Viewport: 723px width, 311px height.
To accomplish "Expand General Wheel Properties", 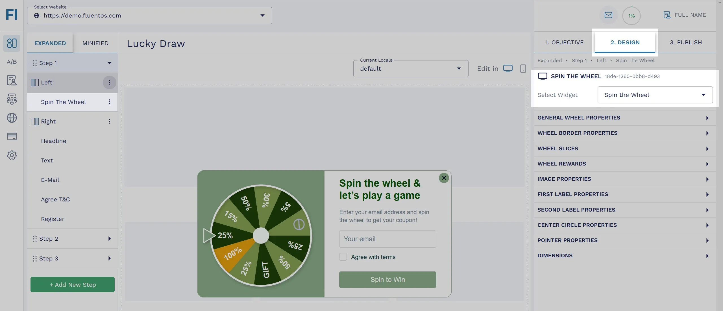I will [625, 118].
